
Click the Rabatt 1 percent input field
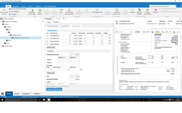(x=64, y=60)
